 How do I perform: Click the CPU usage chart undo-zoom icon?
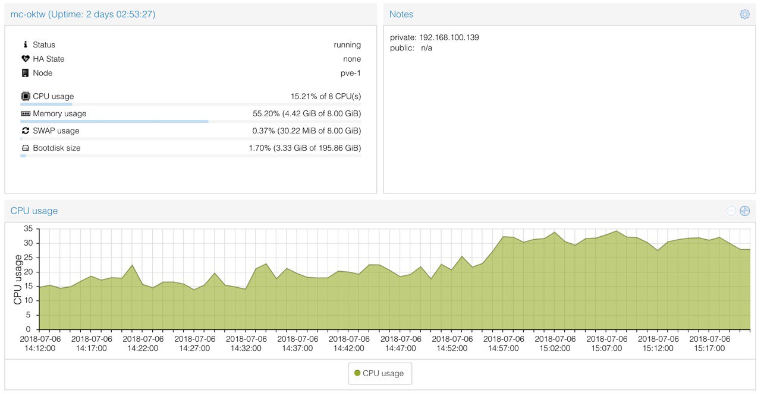731,211
